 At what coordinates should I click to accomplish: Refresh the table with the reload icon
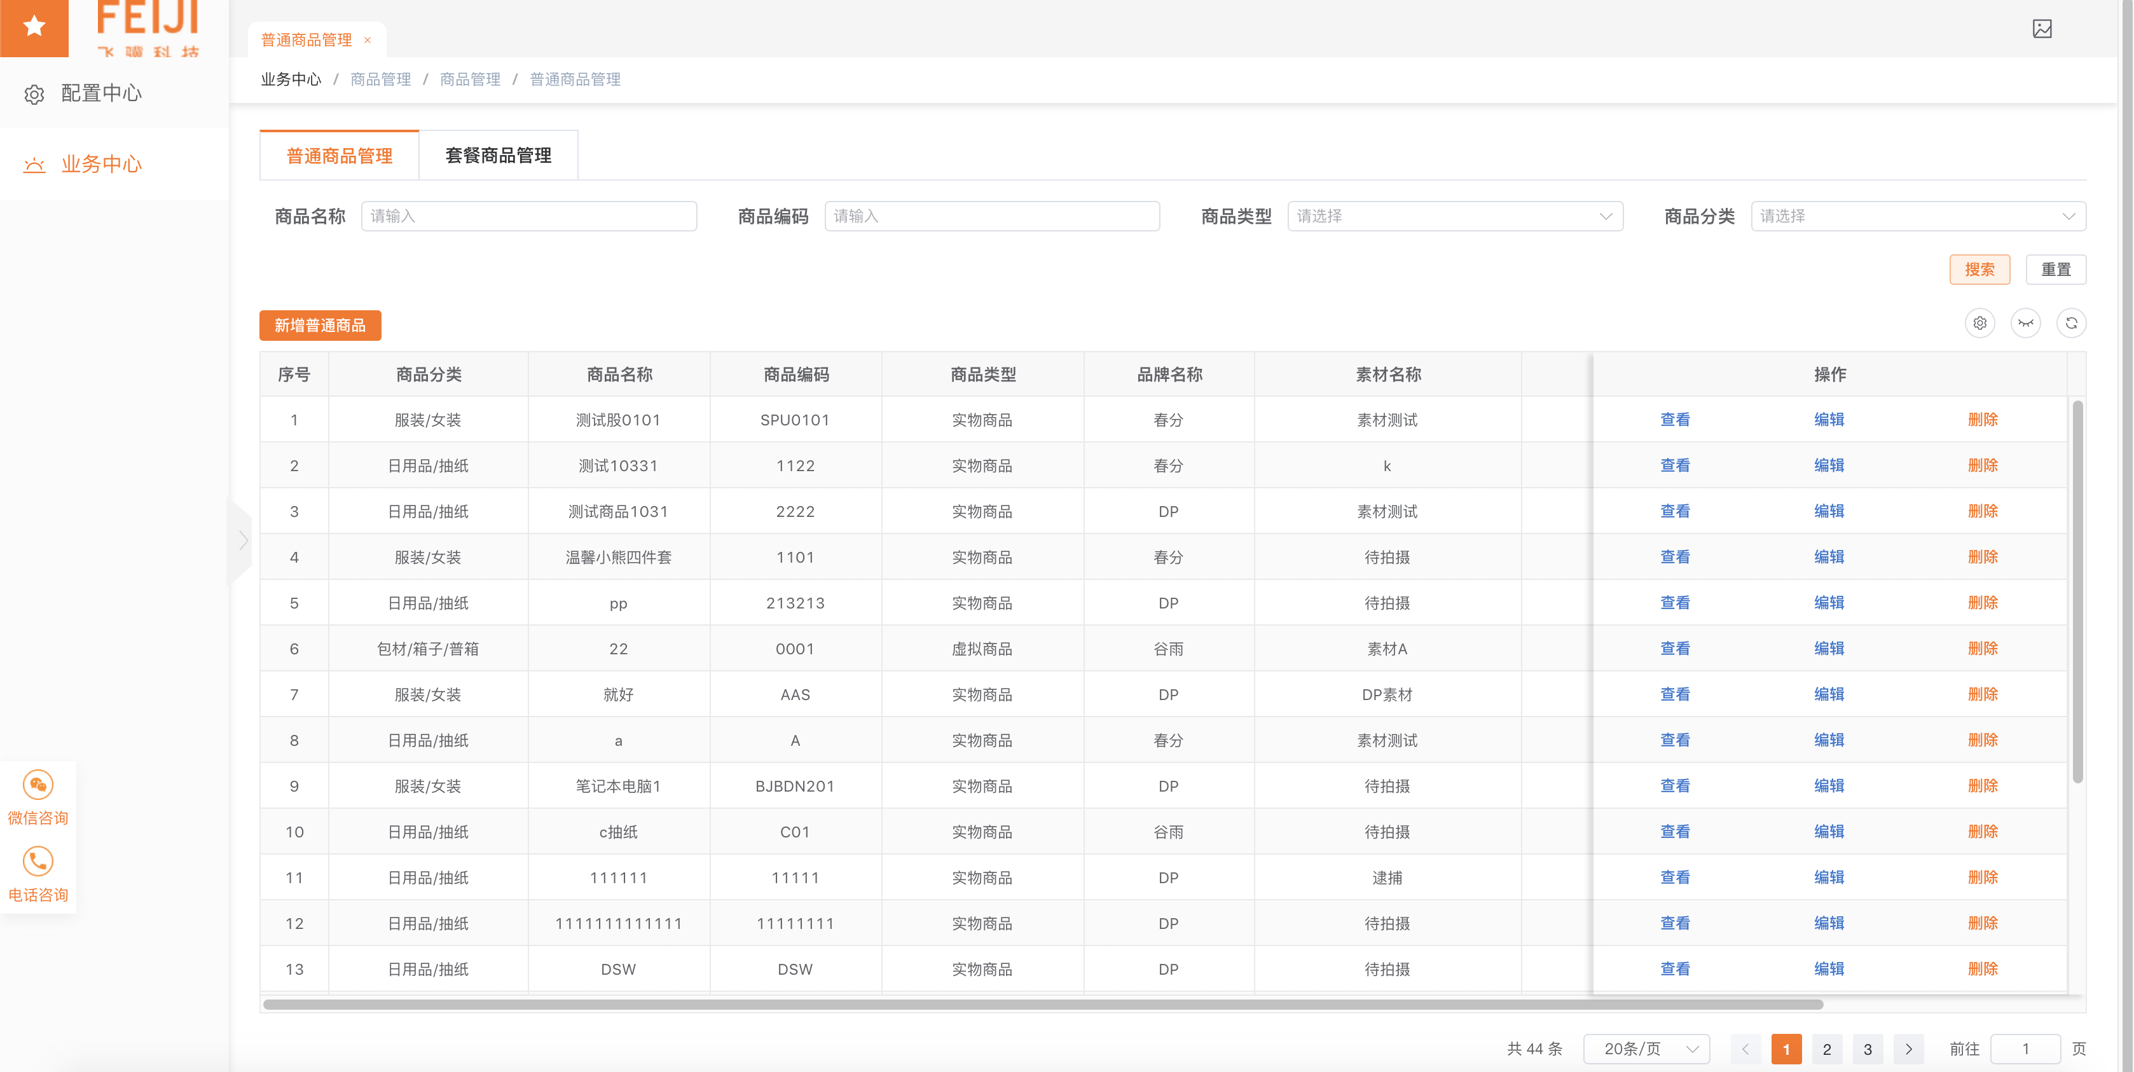pos(2071,323)
